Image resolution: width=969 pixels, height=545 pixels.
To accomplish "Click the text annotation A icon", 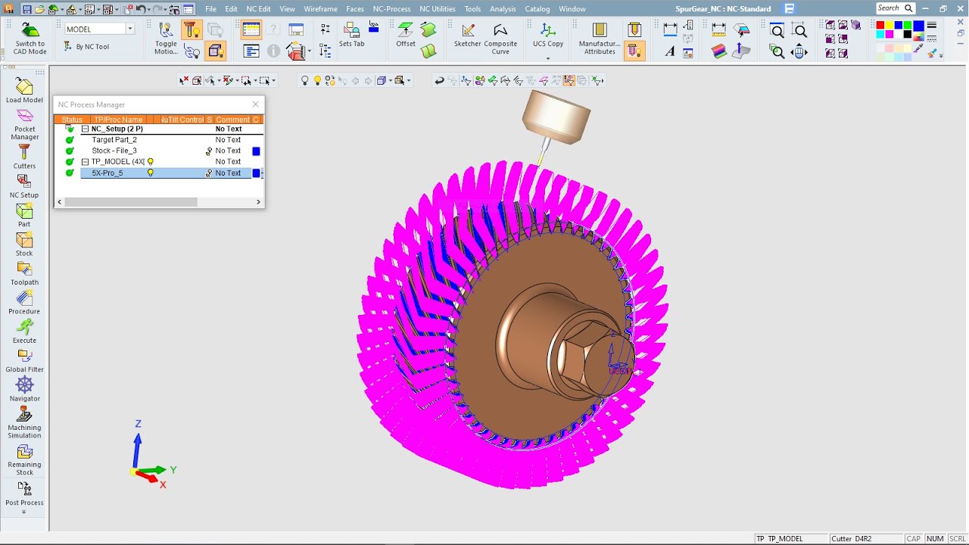I will click(670, 51).
